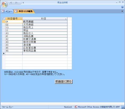Select the row selector for record 46

coord(4,51)
